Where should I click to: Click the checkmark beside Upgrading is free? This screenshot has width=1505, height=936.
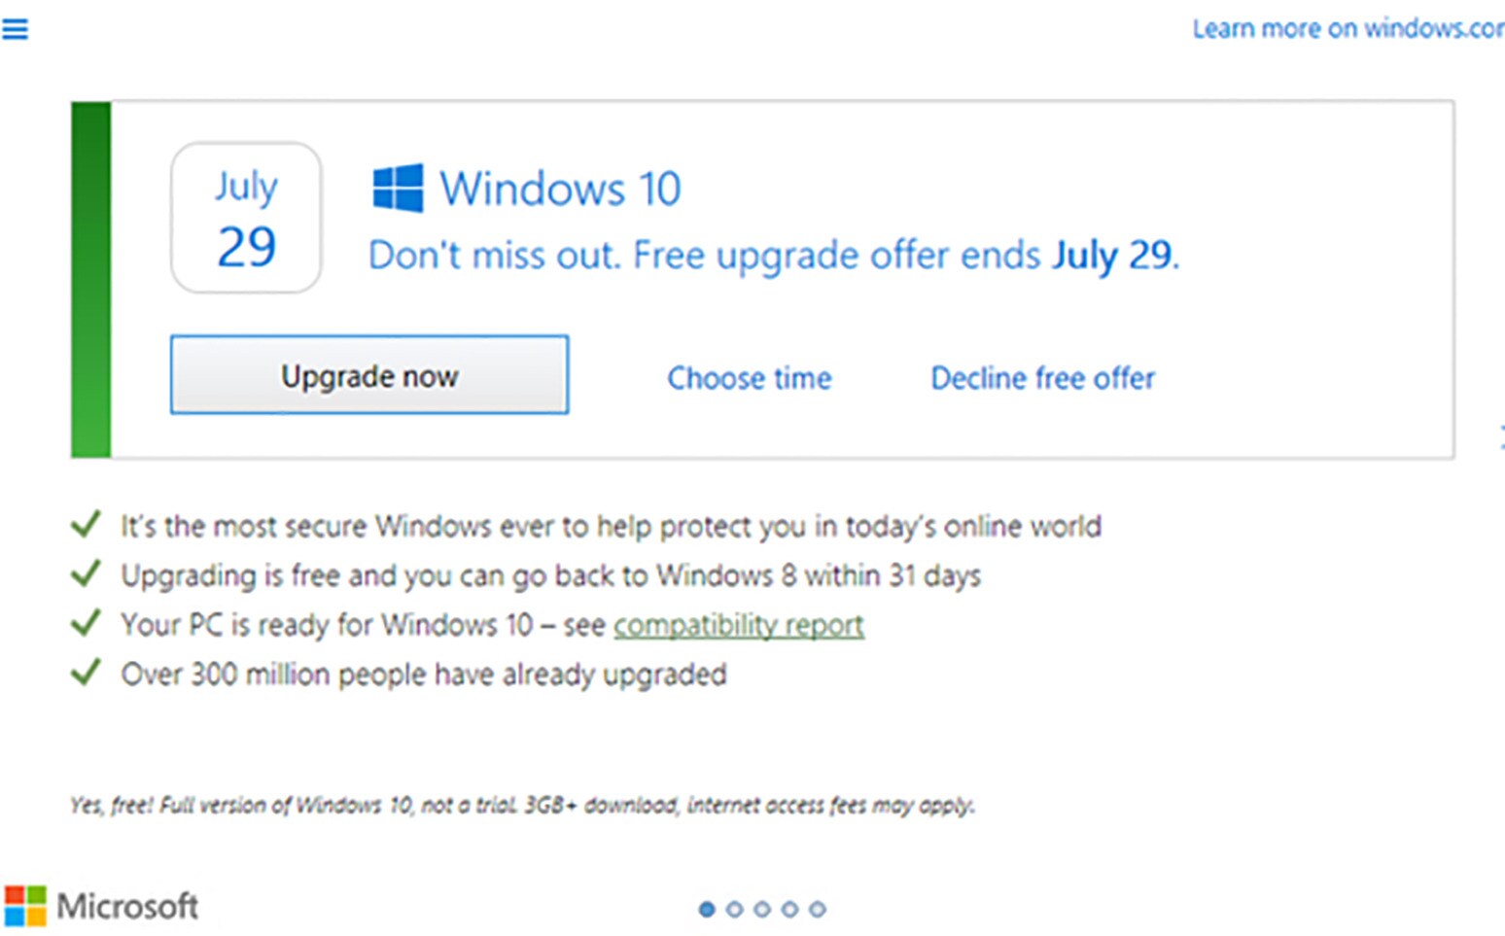tap(87, 573)
